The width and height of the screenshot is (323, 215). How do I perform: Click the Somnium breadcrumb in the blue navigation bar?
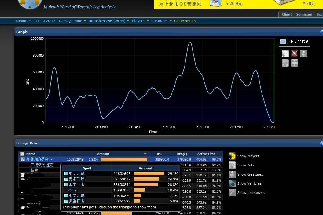[x=24, y=21]
